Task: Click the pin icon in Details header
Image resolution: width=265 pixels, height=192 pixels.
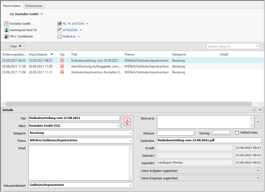Action: click(x=254, y=110)
